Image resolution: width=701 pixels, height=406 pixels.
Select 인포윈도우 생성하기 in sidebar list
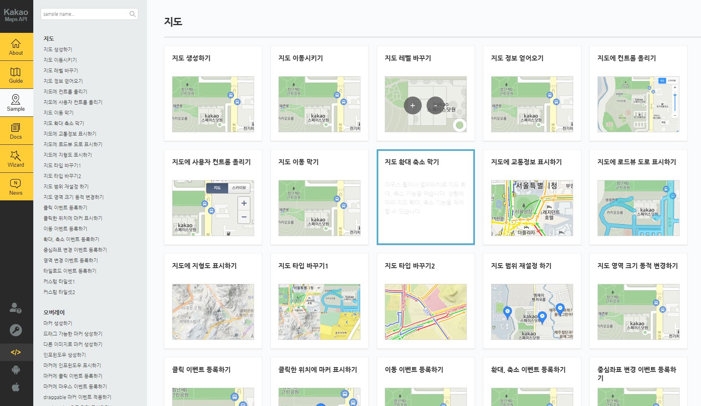click(65, 355)
